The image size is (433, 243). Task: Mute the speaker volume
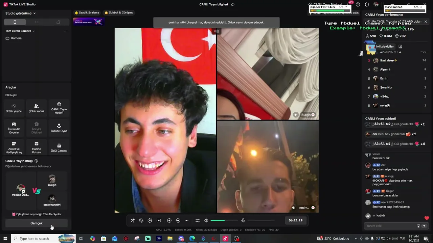(x=206, y=220)
